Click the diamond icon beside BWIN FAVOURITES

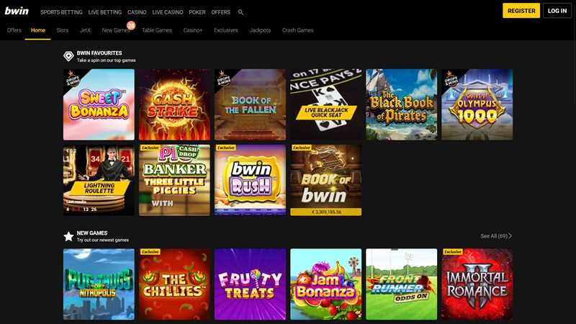tap(68, 56)
